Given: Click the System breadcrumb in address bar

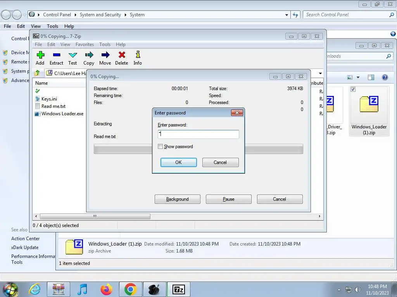Looking at the screenshot, I should point(137,15).
